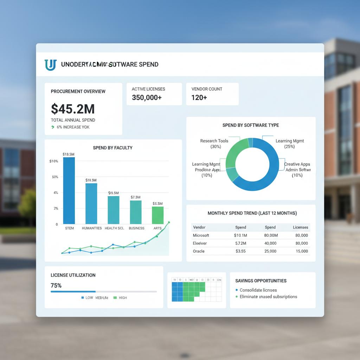Image resolution: width=360 pixels, height=360 pixels.
Task: Sort table by the Vendor column header
Action: tap(199, 227)
